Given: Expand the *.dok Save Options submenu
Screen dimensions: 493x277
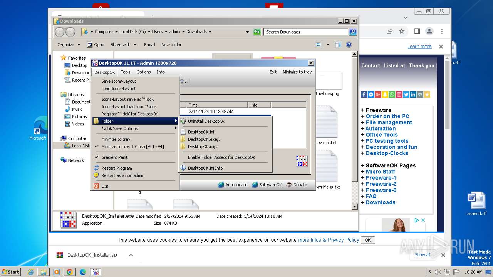Looking at the screenshot, I should tap(176, 128).
